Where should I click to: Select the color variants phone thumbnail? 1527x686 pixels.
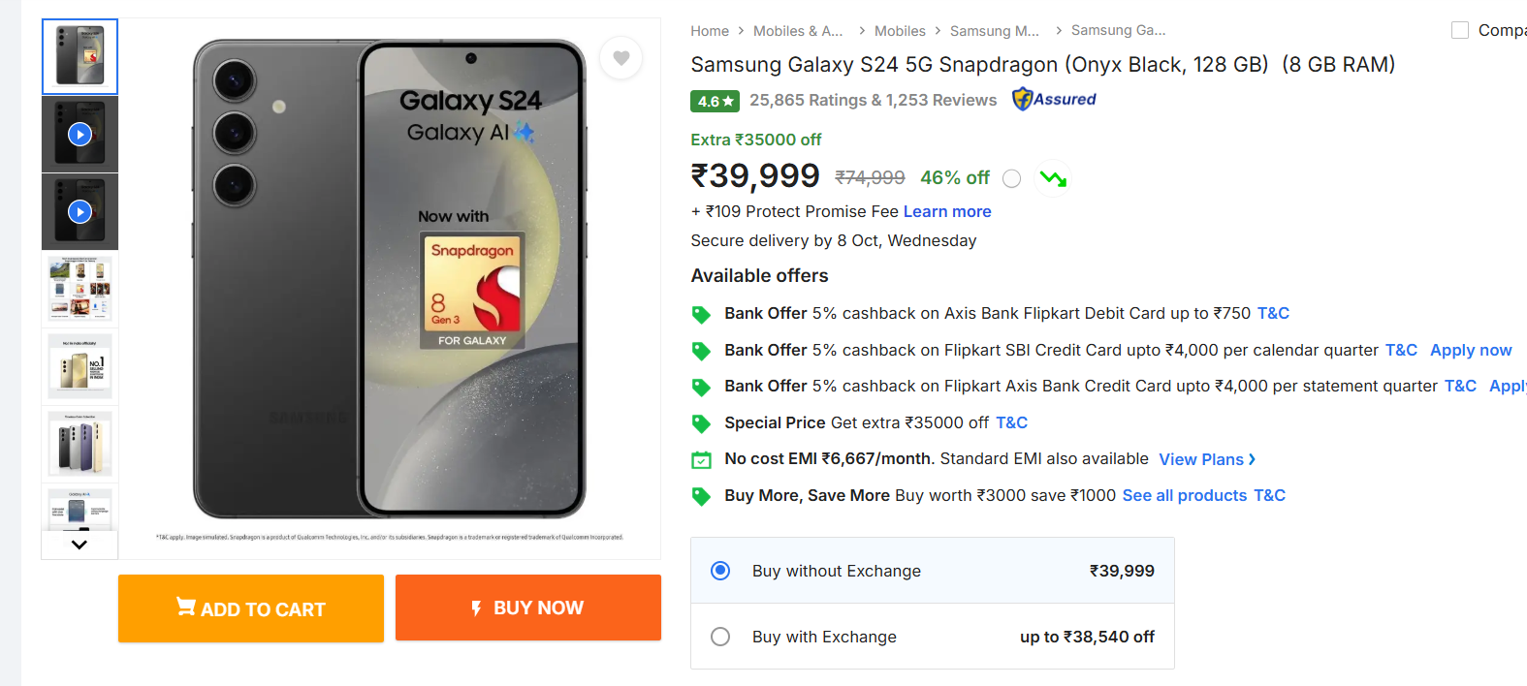[80, 444]
